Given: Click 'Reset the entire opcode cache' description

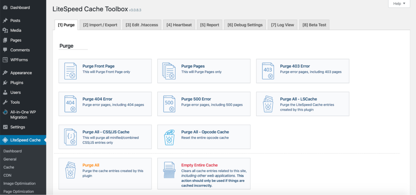Looking at the screenshot, I should pyautogui.click(x=205, y=138).
